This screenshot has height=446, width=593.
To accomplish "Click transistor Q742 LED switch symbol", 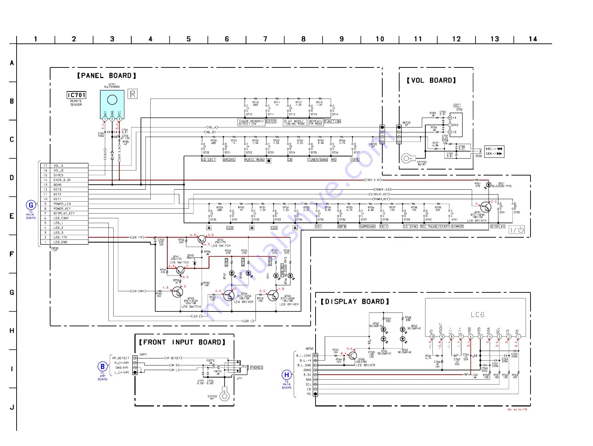I will [x=202, y=239].
